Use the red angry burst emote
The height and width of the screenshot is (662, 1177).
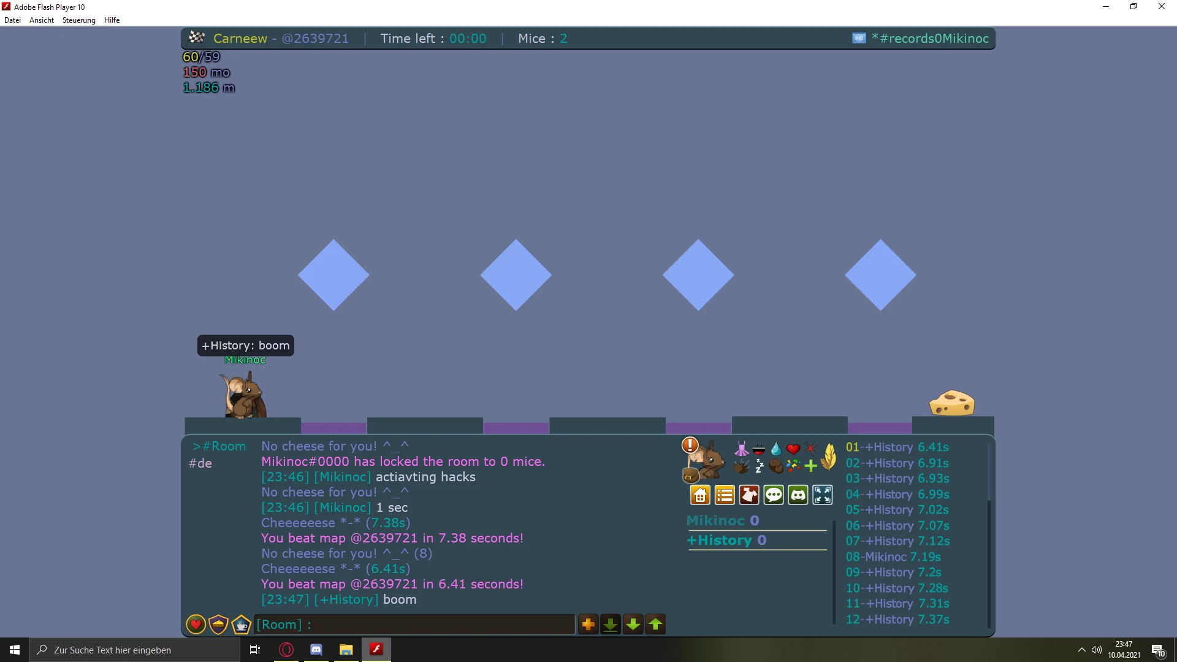coord(810,449)
